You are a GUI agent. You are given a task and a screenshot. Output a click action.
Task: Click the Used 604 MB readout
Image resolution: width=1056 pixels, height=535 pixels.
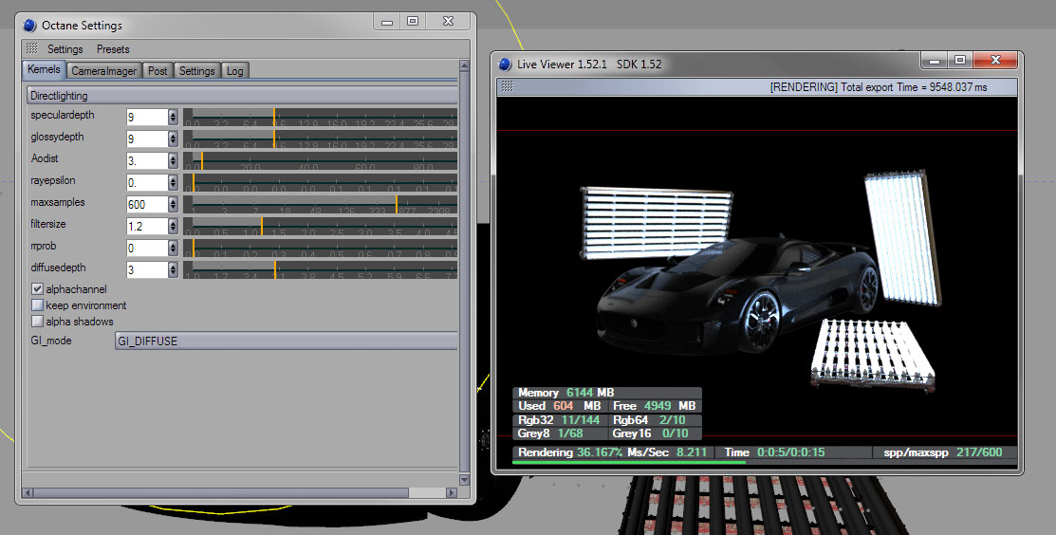pyautogui.click(x=559, y=406)
